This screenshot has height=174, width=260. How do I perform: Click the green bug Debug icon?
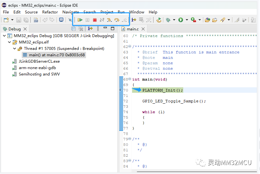168,20
